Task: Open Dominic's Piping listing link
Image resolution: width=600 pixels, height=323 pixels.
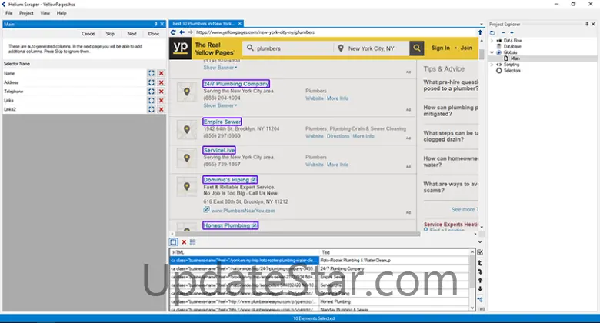Action: [229, 180]
